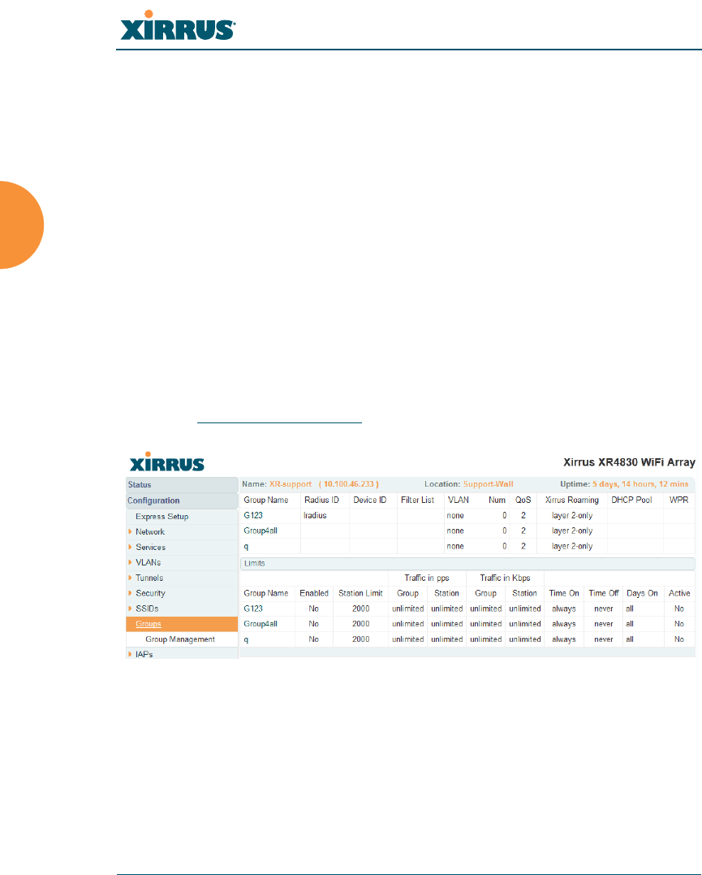
Task: Click the large Xirrus logo in the page header
Action: tap(178, 26)
